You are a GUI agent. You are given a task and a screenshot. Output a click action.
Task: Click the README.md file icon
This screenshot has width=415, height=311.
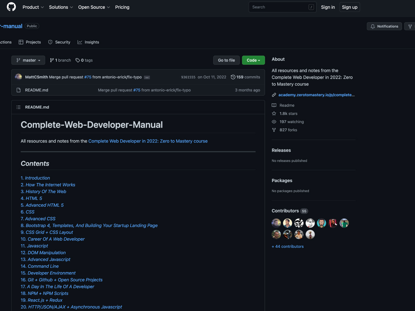point(18,90)
